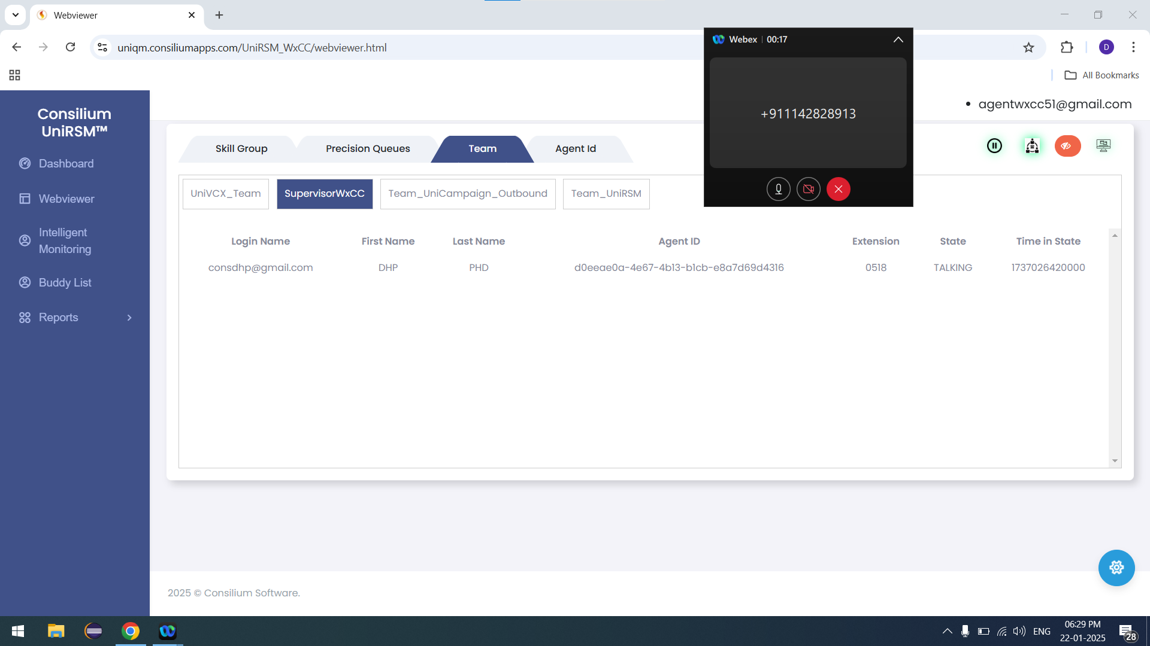
Task: End the Webex call with red button
Action: point(838,189)
